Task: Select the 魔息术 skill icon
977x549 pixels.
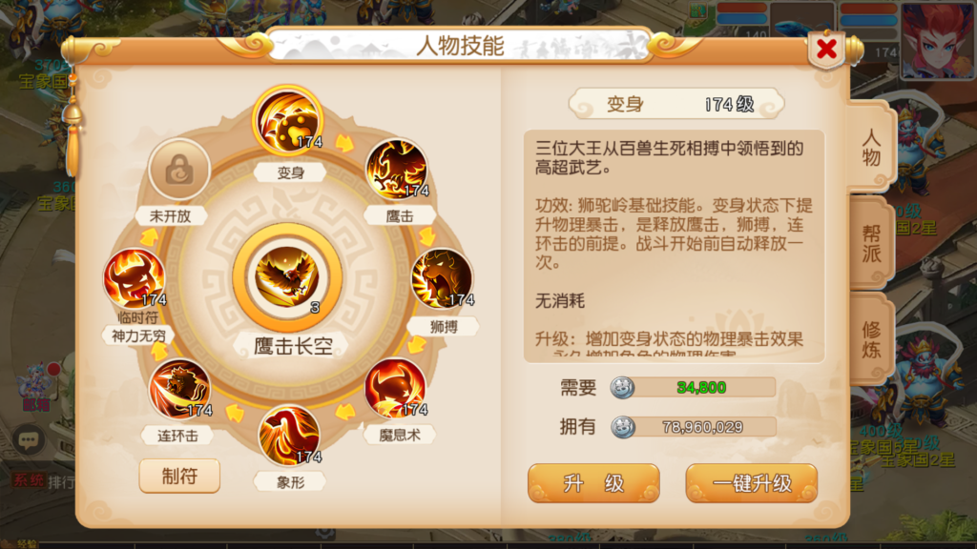Action: pos(395,389)
